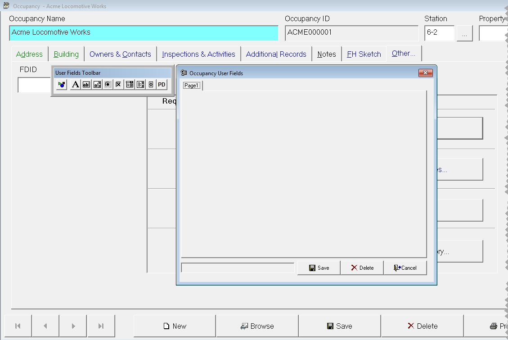Create a New occupancy record
508x340 pixels.
tap(175, 326)
